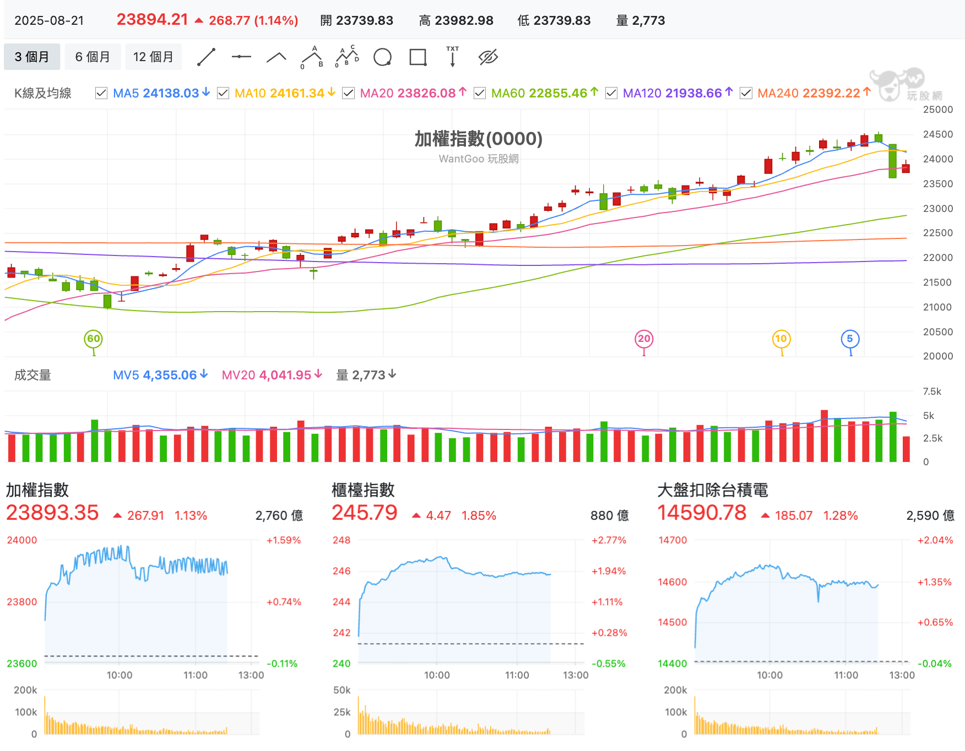Click the MA60 marker circle on chart
This screenshot has height=751, width=965.
(94, 339)
